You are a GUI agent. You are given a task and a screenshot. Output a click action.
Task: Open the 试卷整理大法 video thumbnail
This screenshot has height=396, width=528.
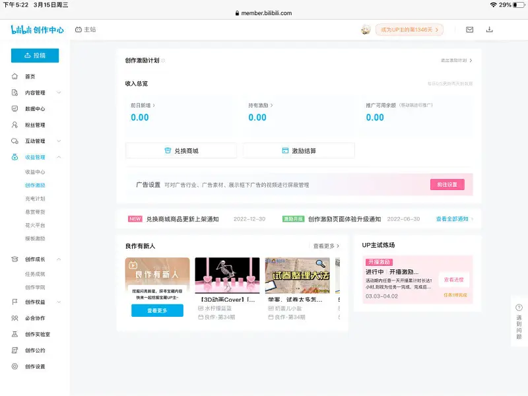tap(298, 275)
